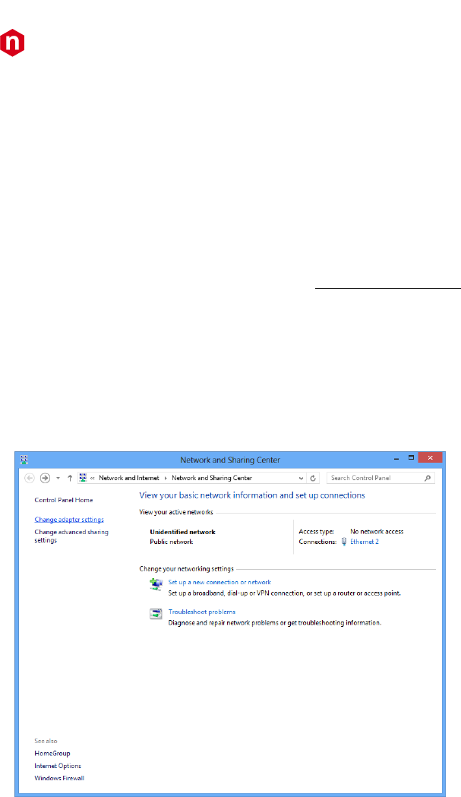Close the Network and Sharing Center window
461x797 pixels.
tap(431, 458)
